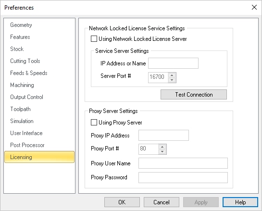Image resolution: width=262 pixels, height=211 pixels.
Task: Click the Proxy Port # value field
Action: (149, 149)
